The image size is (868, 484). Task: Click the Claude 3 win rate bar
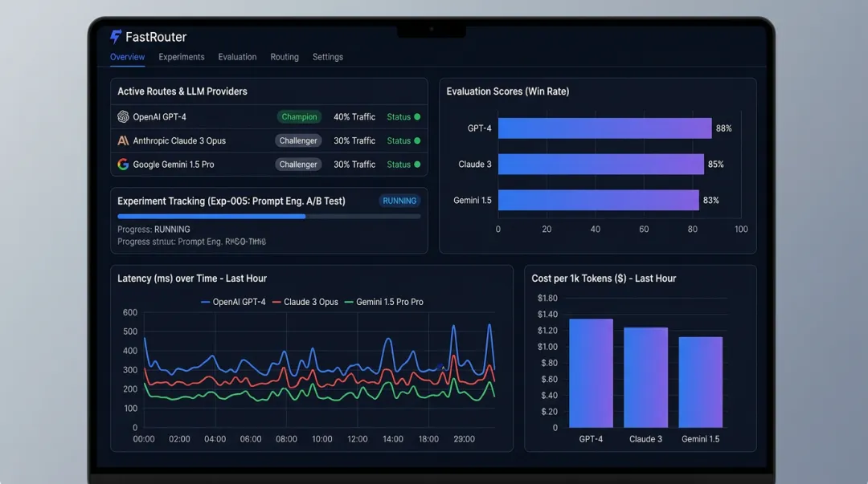click(x=600, y=165)
